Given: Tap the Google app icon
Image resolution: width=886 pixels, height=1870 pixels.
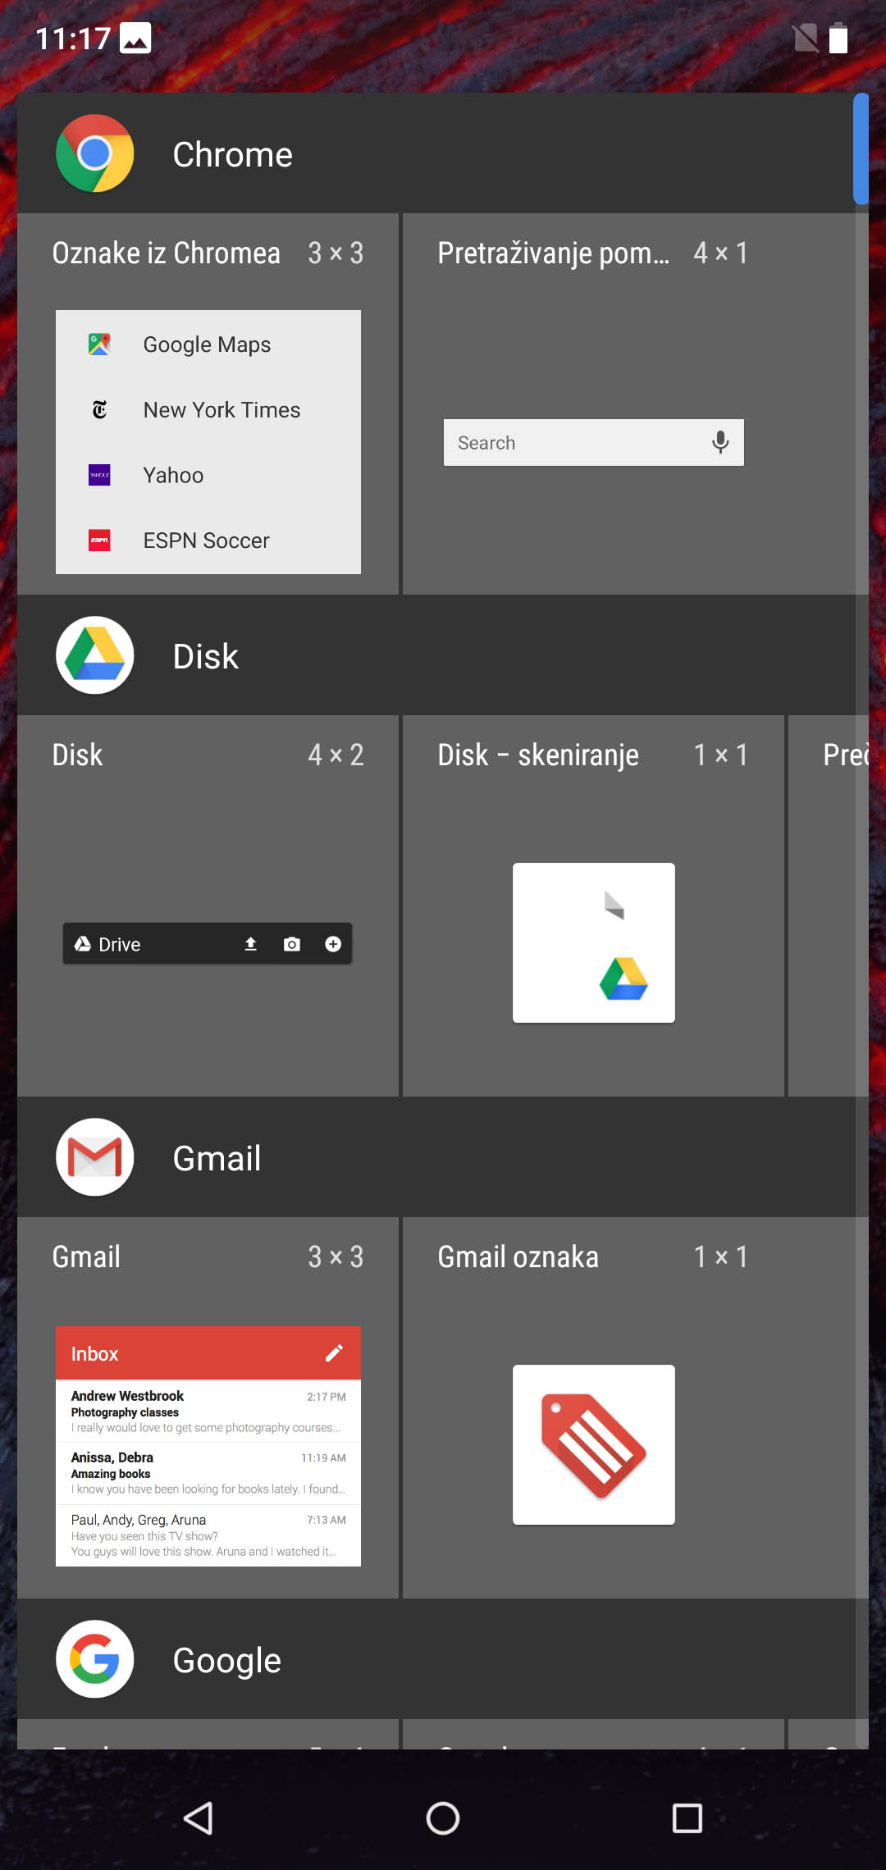Looking at the screenshot, I should point(95,1659).
